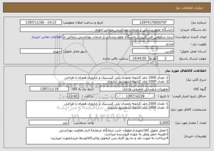The height and width of the screenshot is (151, 214).
Task: Click the public announcement date field 1397/11/06
Action: (x=41, y=22)
